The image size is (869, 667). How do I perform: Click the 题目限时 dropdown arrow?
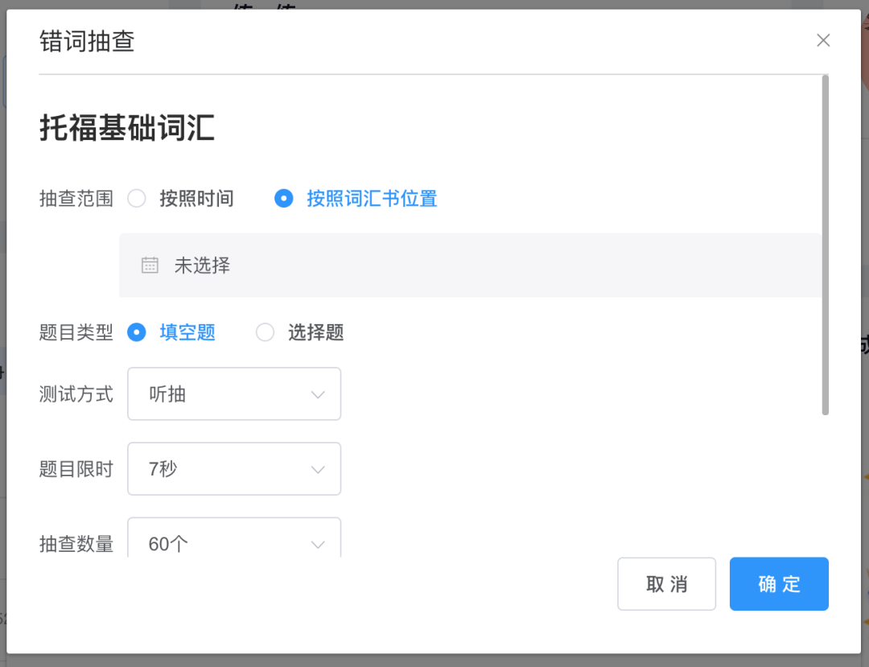(x=317, y=469)
